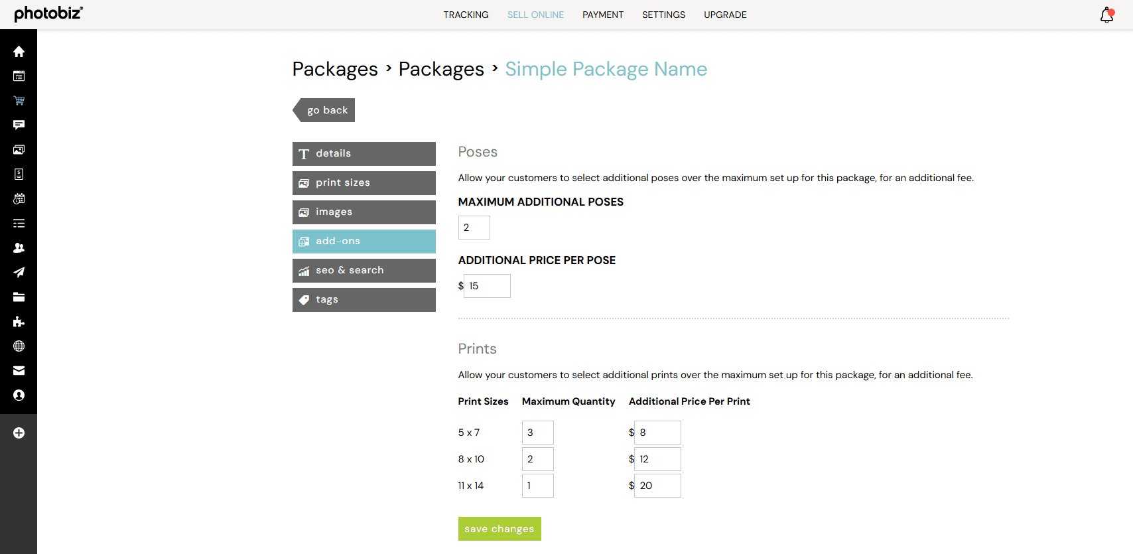The width and height of the screenshot is (1133, 554).
Task: Open the invoice dollar document icon
Action: (x=19, y=174)
